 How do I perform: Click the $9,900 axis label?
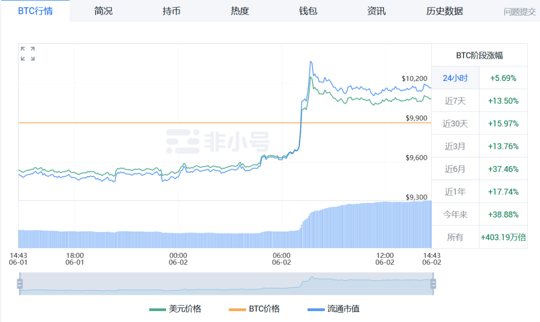[x=416, y=118]
